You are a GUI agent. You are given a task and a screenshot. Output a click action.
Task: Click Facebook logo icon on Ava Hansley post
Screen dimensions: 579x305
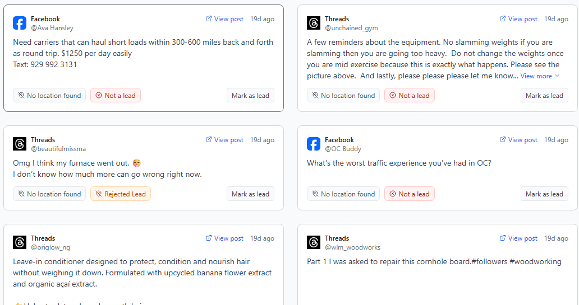(20, 23)
